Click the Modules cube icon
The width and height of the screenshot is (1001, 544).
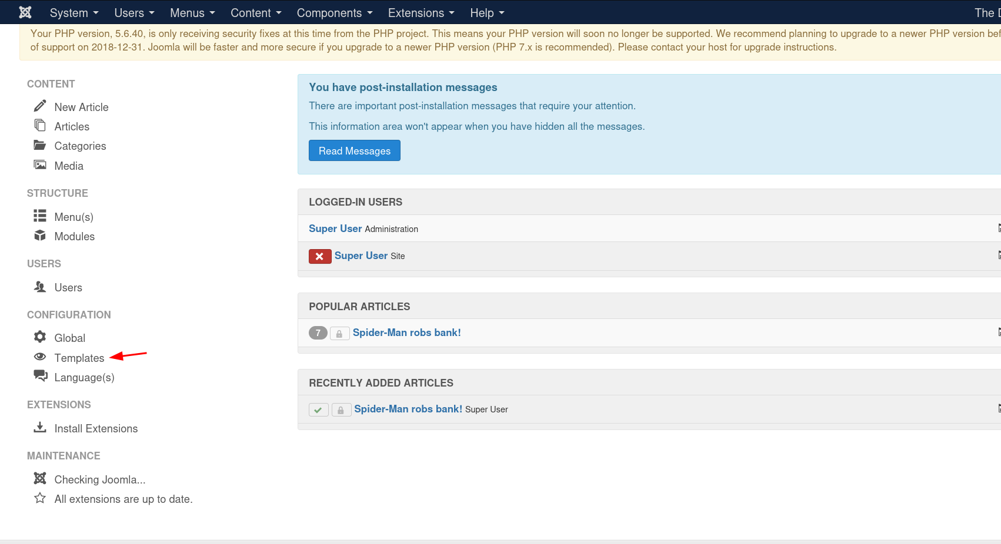(40, 236)
